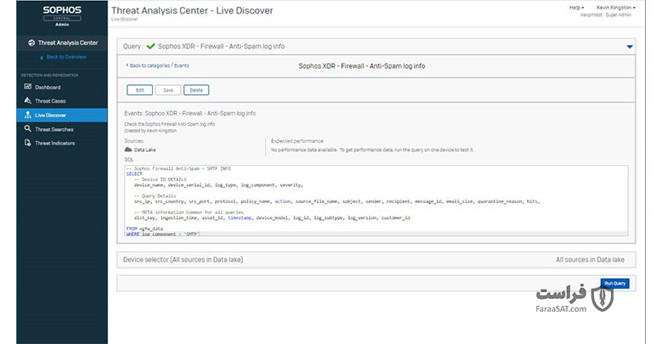Viewport: 662px width, 344px height.
Task: Click the Data Lake cloud icon
Action: pyautogui.click(x=128, y=149)
